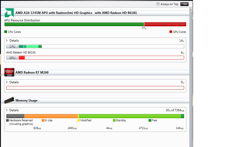Click the green Standby memory bar segment
The image size is (247, 147).
(130, 116)
